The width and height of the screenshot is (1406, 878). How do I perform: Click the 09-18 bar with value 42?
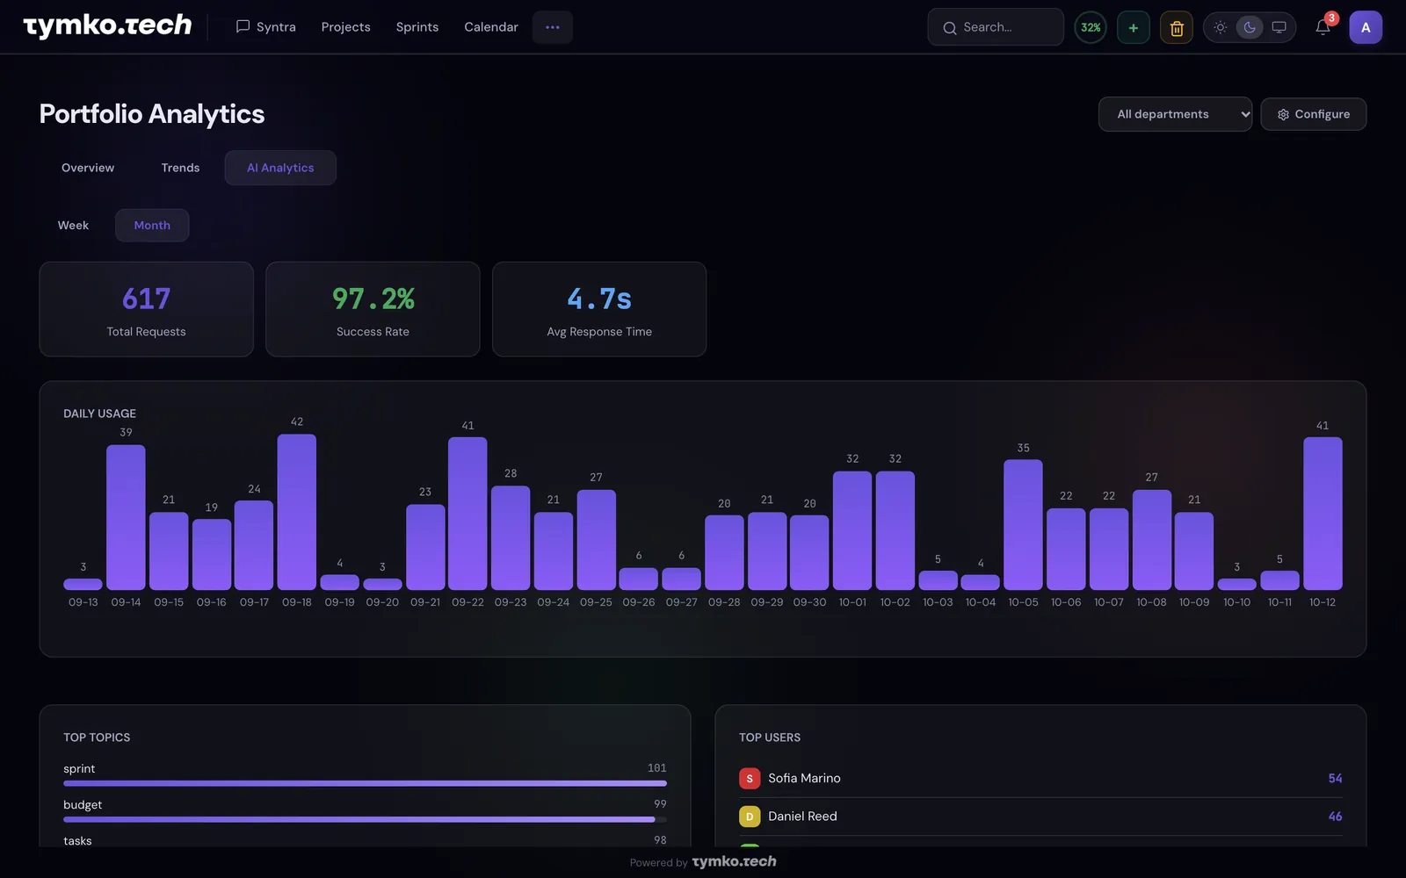(x=297, y=512)
